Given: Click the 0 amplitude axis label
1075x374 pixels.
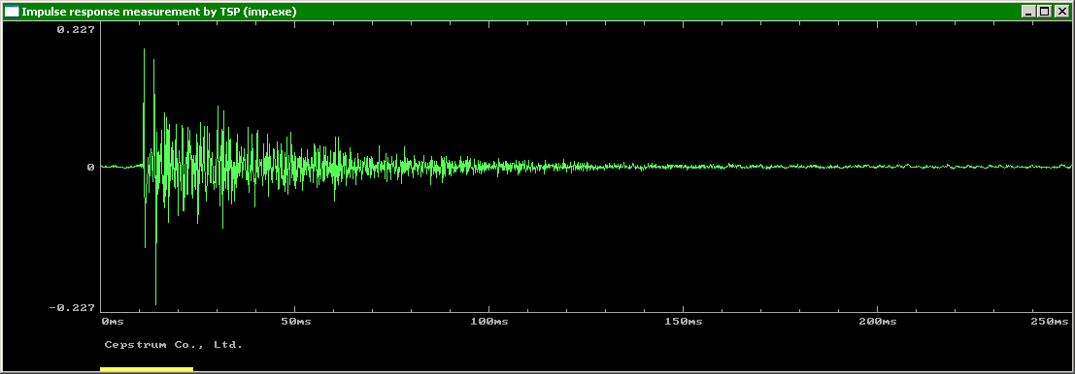Looking at the screenshot, I should coord(91,167).
